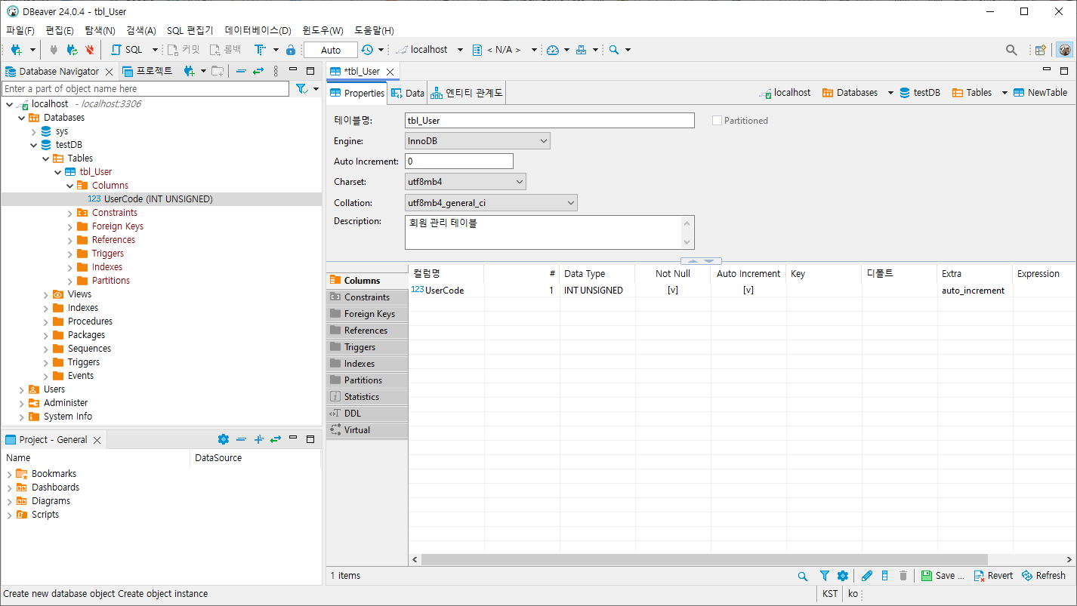Click the filter funnel in bottom toolbar
Image resolution: width=1077 pixels, height=606 pixels.
(825, 576)
